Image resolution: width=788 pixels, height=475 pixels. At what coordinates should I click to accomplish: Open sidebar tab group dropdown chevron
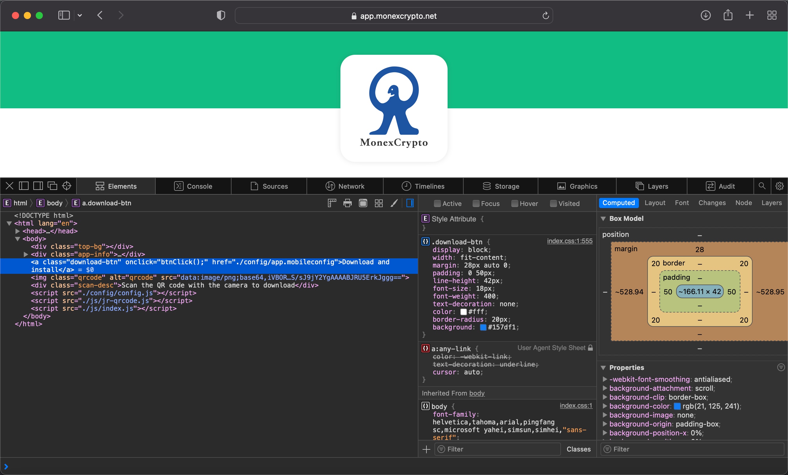80,15
